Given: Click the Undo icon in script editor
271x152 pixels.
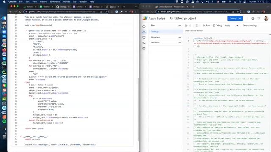Looking at the screenshot, I should click(186, 25).
